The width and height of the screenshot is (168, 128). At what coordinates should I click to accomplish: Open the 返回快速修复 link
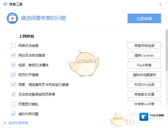18,123
